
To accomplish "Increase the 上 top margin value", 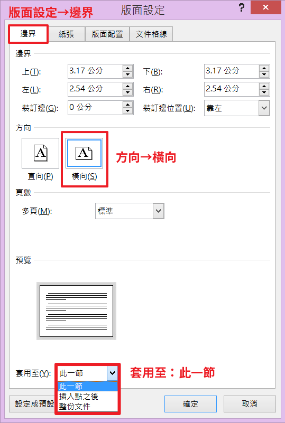I will (127, 68).
